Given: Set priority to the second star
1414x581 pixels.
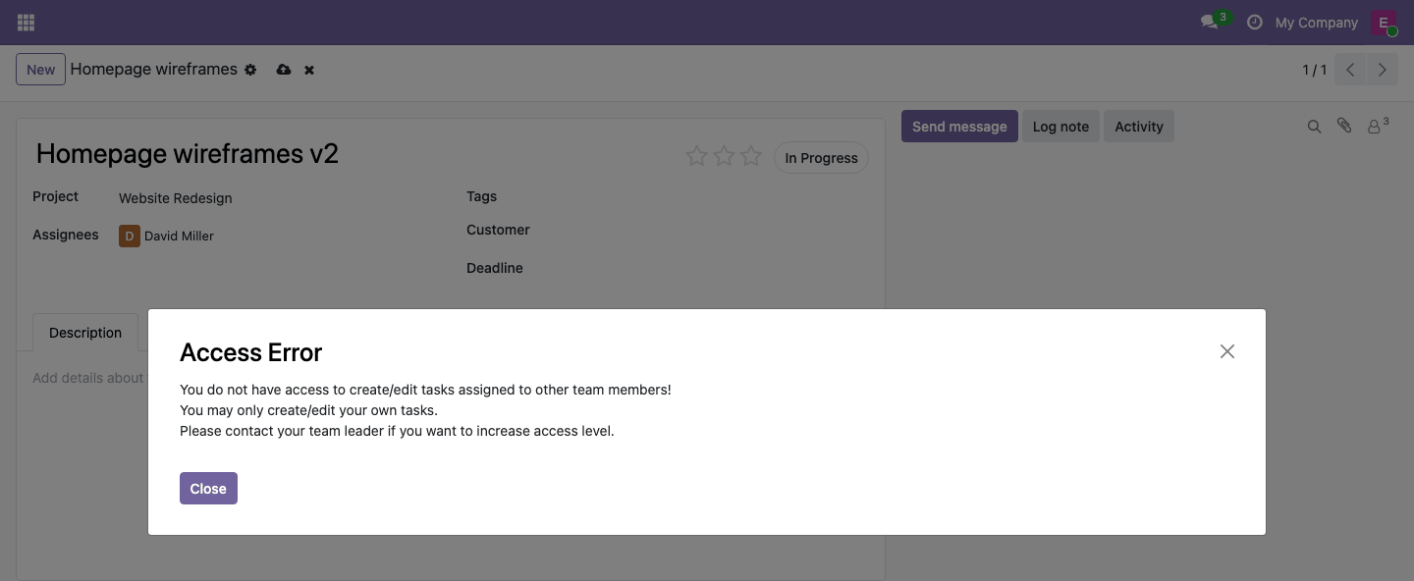Looking at the screenshot, I should coord(724,156).
